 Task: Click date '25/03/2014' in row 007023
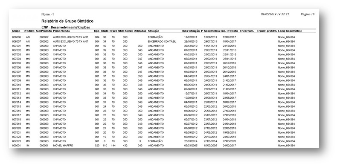[191, 141]
